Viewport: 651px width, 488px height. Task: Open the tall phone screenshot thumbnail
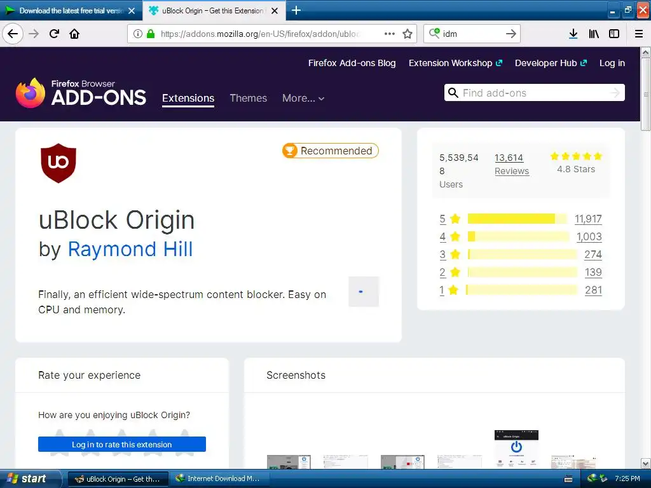click(516, 449)
